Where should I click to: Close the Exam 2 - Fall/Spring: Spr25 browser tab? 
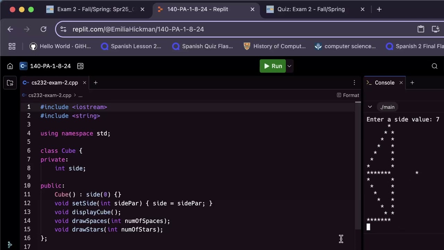point(142,9)
